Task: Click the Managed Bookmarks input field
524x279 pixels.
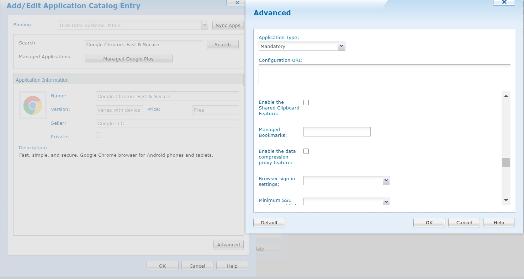Action: [x=337, y=132]
